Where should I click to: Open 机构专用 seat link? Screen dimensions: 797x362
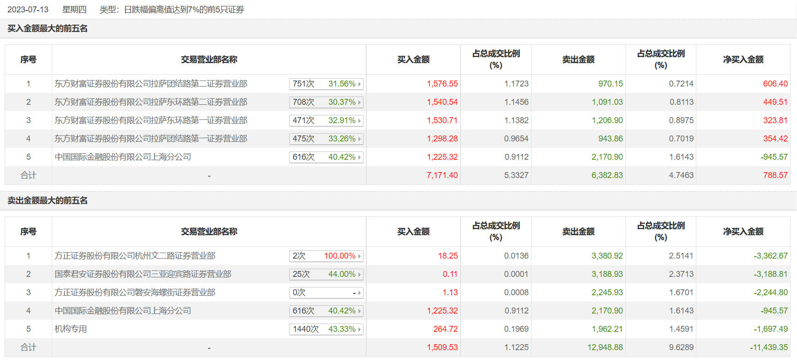pos(70,329)
